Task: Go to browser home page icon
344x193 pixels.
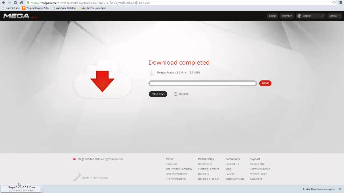Action: tap(21, 3)
